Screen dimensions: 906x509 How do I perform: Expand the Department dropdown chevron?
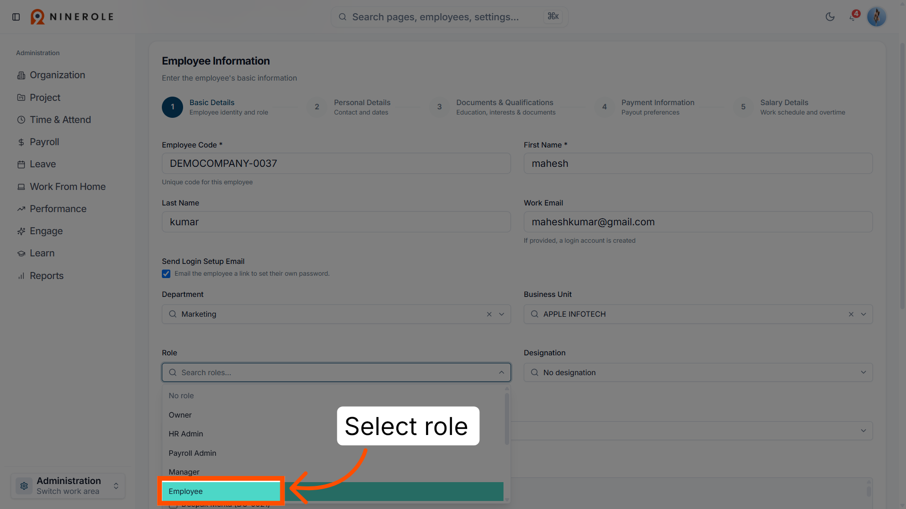(x=502, y=314)
